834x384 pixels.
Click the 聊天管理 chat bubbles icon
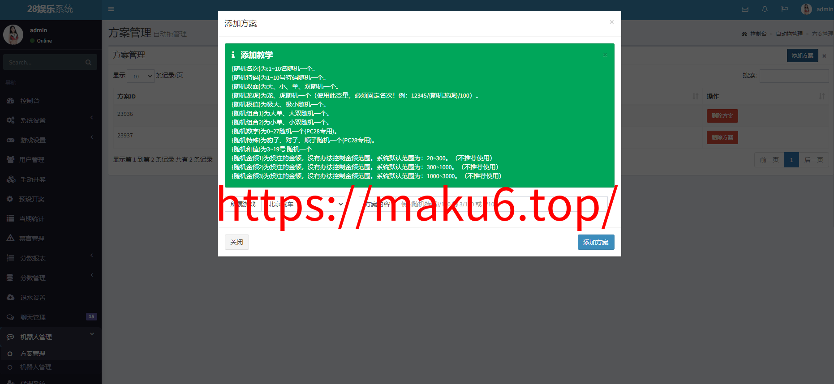[x=10, y=317]
